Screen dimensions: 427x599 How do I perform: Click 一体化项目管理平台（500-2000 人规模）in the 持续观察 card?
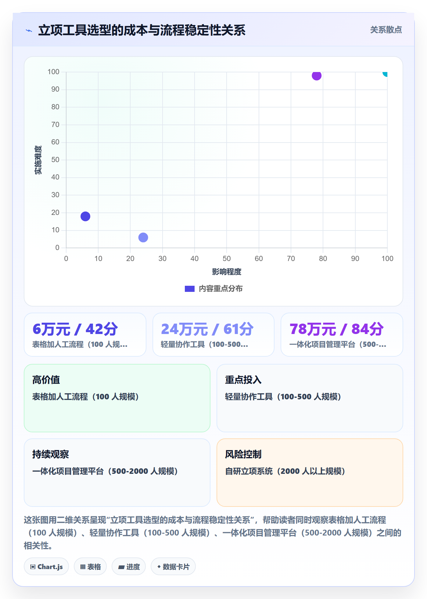(x=105, y=471)
